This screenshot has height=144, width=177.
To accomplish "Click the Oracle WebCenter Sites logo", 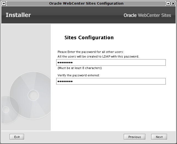I will [x=147, y=15].
